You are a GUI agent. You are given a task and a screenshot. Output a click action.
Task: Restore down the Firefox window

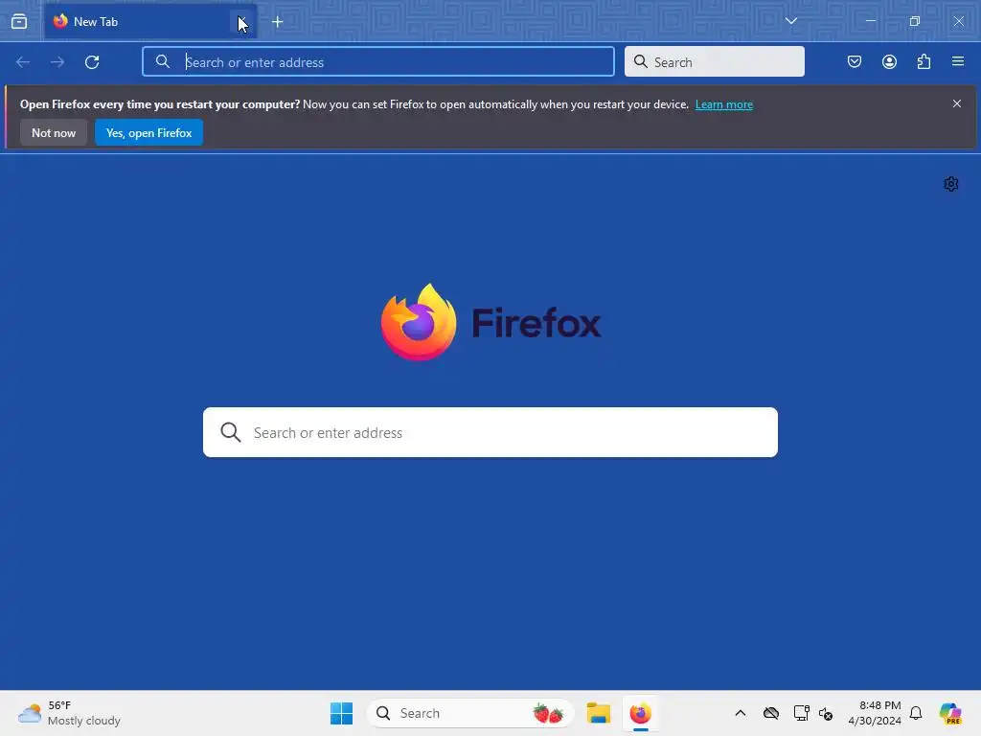pyautogui.click(x=915, y=21)
